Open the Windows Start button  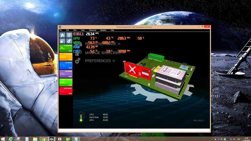tap(3, 139)
